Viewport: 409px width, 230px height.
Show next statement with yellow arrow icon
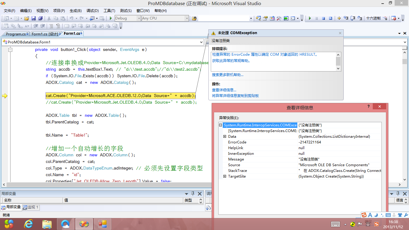[x=339, y=18]
